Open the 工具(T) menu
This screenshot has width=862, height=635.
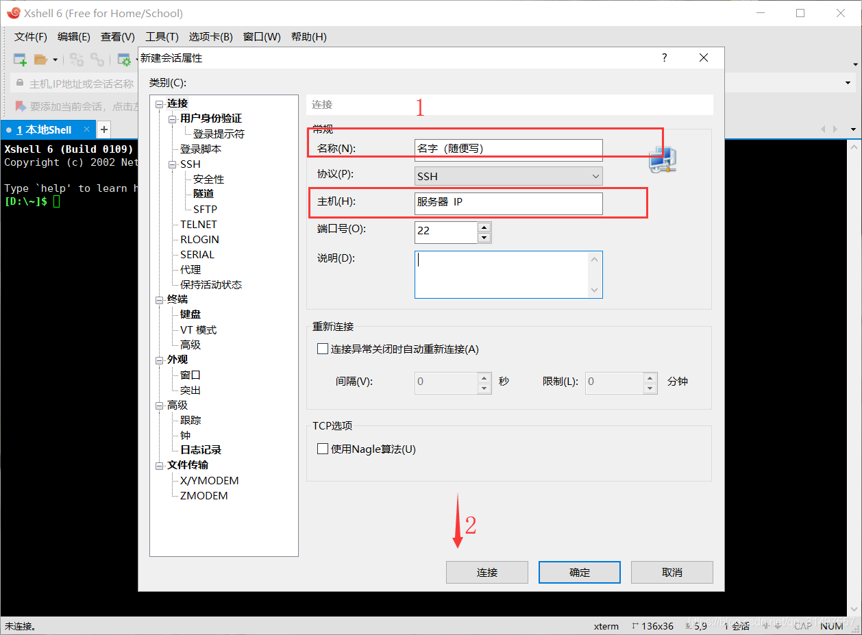(x=162, y=37)
